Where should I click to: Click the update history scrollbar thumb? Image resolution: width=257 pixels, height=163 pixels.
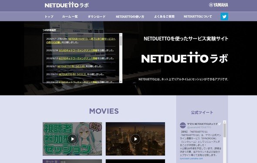click(121, 41)
